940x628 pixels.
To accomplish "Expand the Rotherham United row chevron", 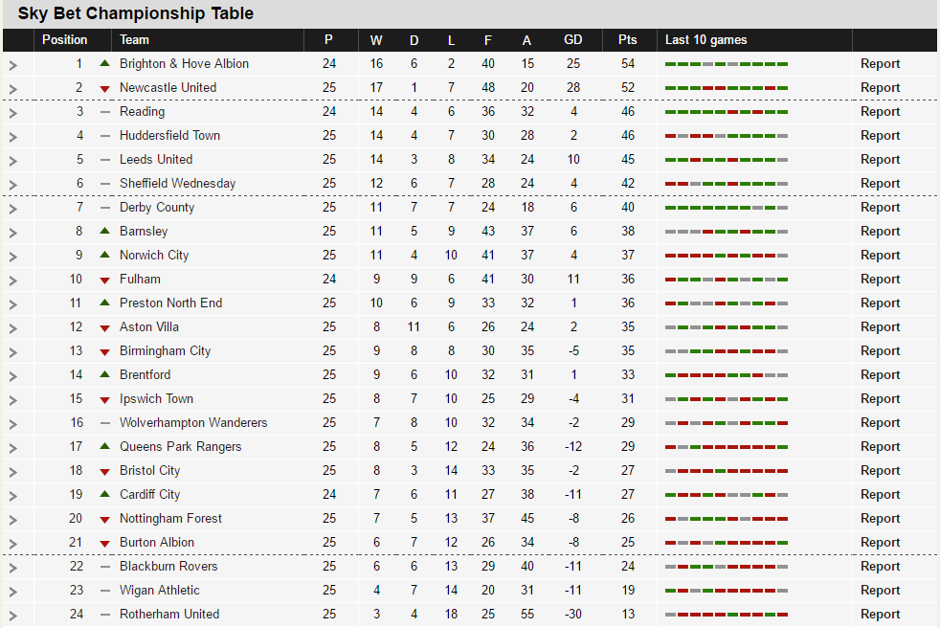I will (x=13, y=616).
